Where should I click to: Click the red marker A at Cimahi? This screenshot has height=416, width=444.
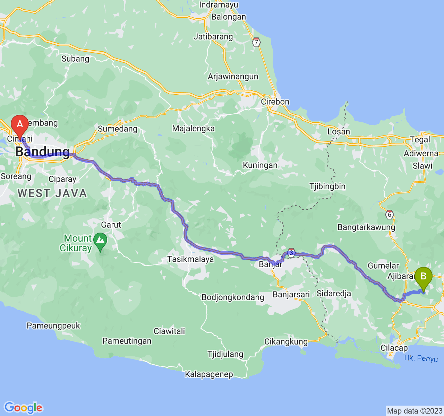click(19, 127)
